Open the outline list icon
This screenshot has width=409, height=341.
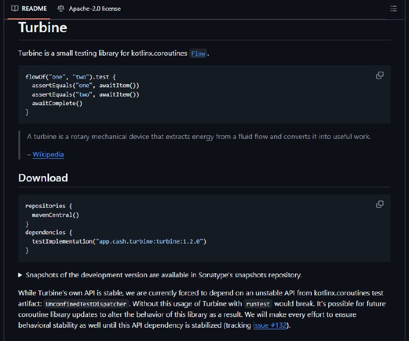point(393,9)
